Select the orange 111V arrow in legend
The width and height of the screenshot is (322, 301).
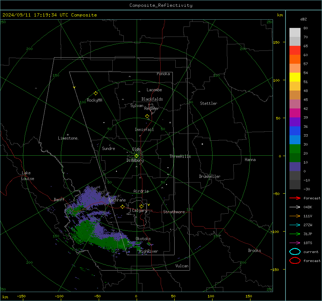pyautogui.click(x=295, y=216)
